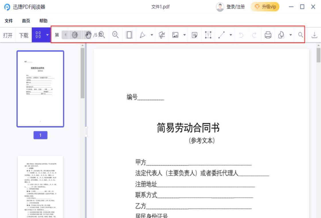Insert an image into the PDF
Image resolution: width=321 pixels, height=218 pixels.
[x=176, y=34]
